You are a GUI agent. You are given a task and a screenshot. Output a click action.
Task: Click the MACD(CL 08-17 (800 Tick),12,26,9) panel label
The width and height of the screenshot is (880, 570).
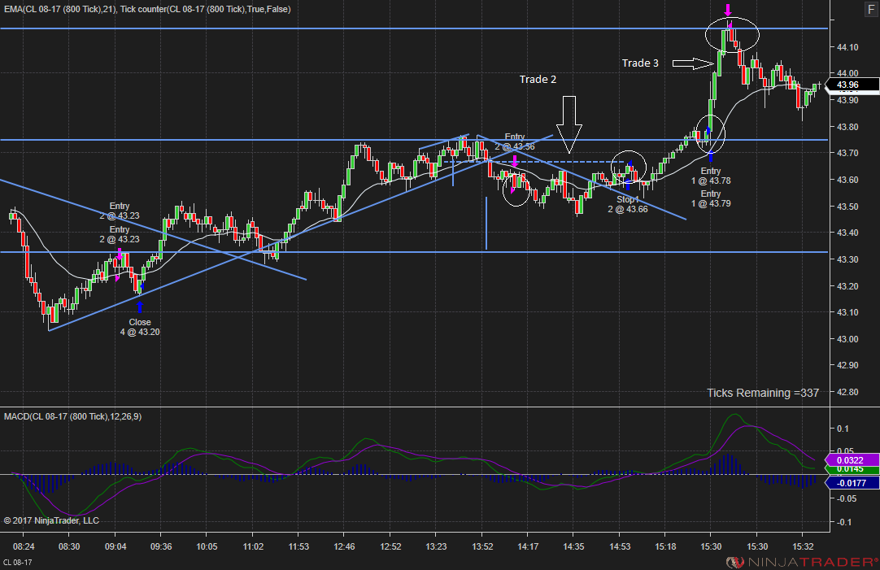click(73, 416)
